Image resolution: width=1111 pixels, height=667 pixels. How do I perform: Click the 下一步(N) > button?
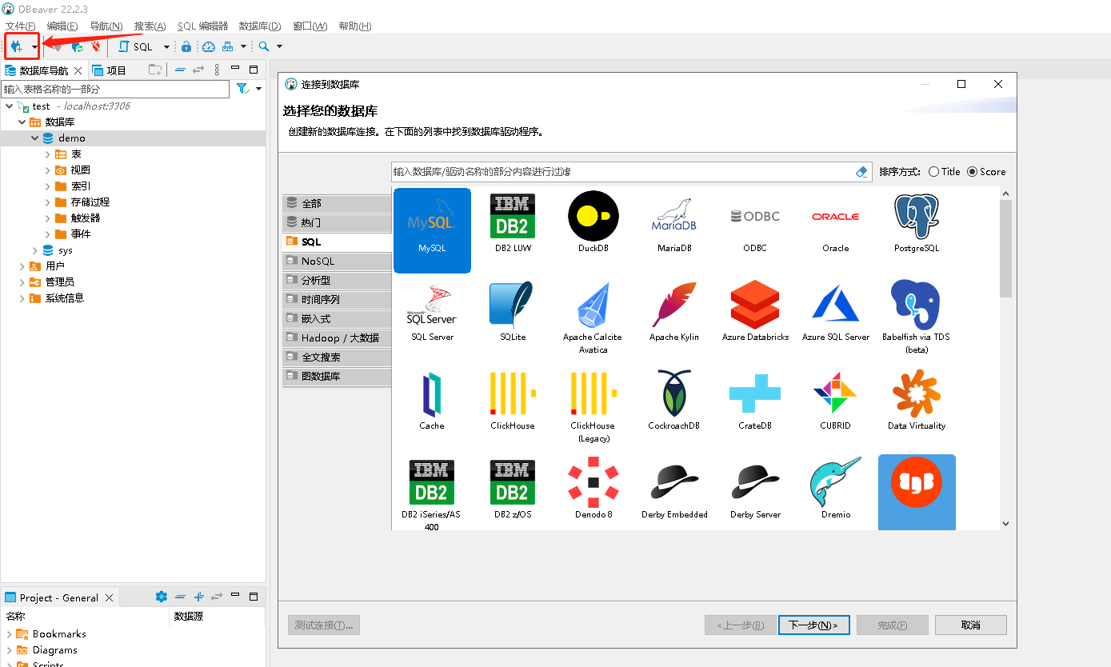point(813,625)
